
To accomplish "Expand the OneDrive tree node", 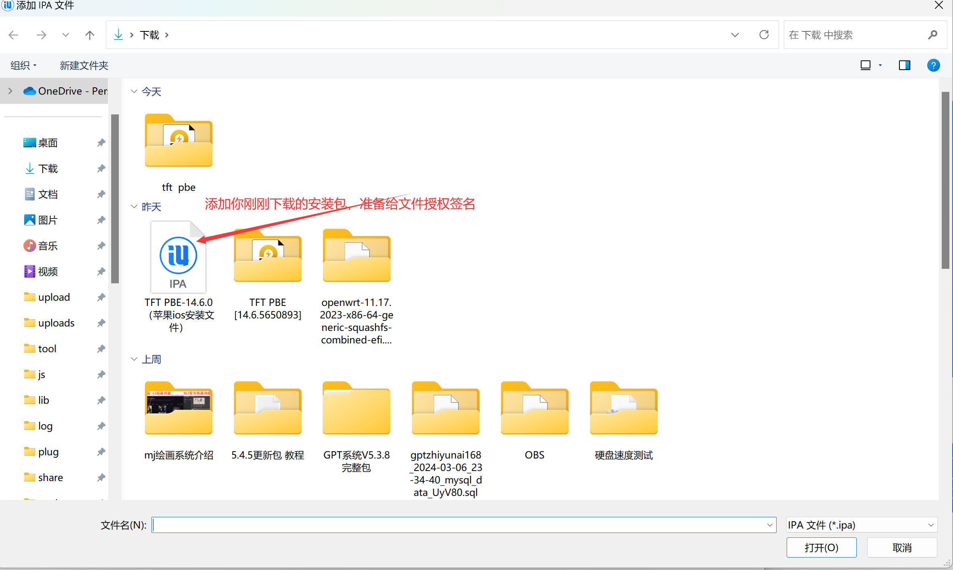I will [10, 91].
